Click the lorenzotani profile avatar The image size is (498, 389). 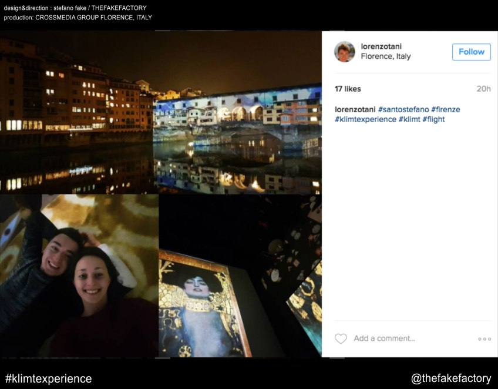[345, 52]
